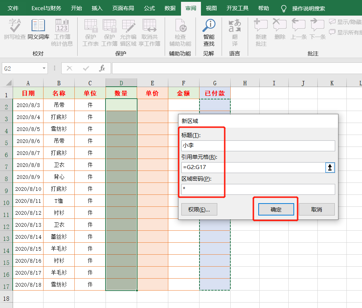Click the 区域密码 password field
362x308 pixels.
[258, 189]
